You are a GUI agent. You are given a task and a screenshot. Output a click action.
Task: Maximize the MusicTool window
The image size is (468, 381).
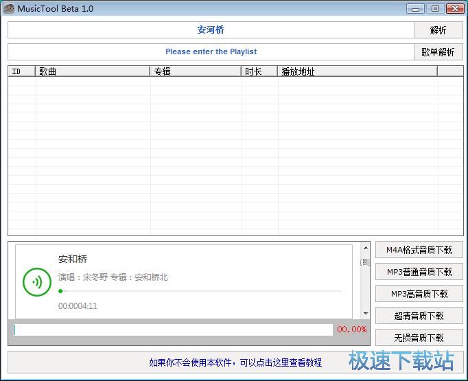click(435, 9)
